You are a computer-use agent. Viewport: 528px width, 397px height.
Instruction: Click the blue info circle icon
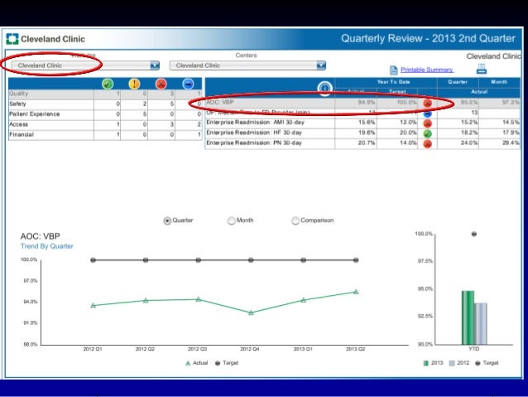[324, 89]
